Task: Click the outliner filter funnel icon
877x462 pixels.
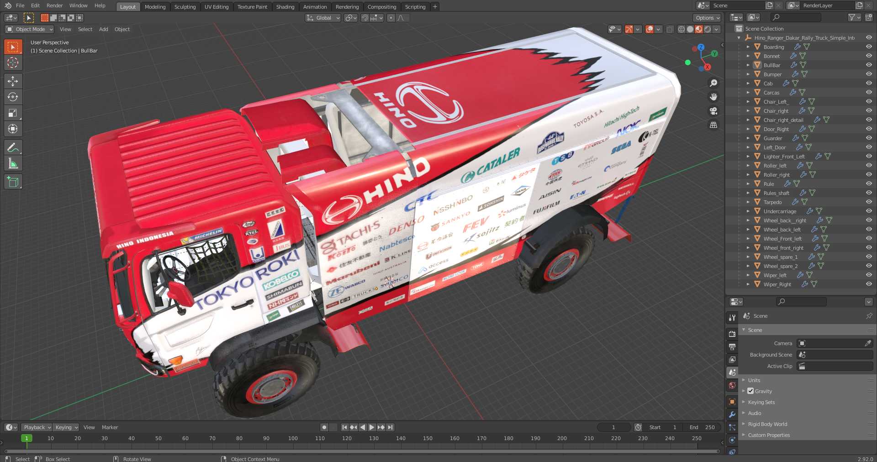Action: (851, 17)
